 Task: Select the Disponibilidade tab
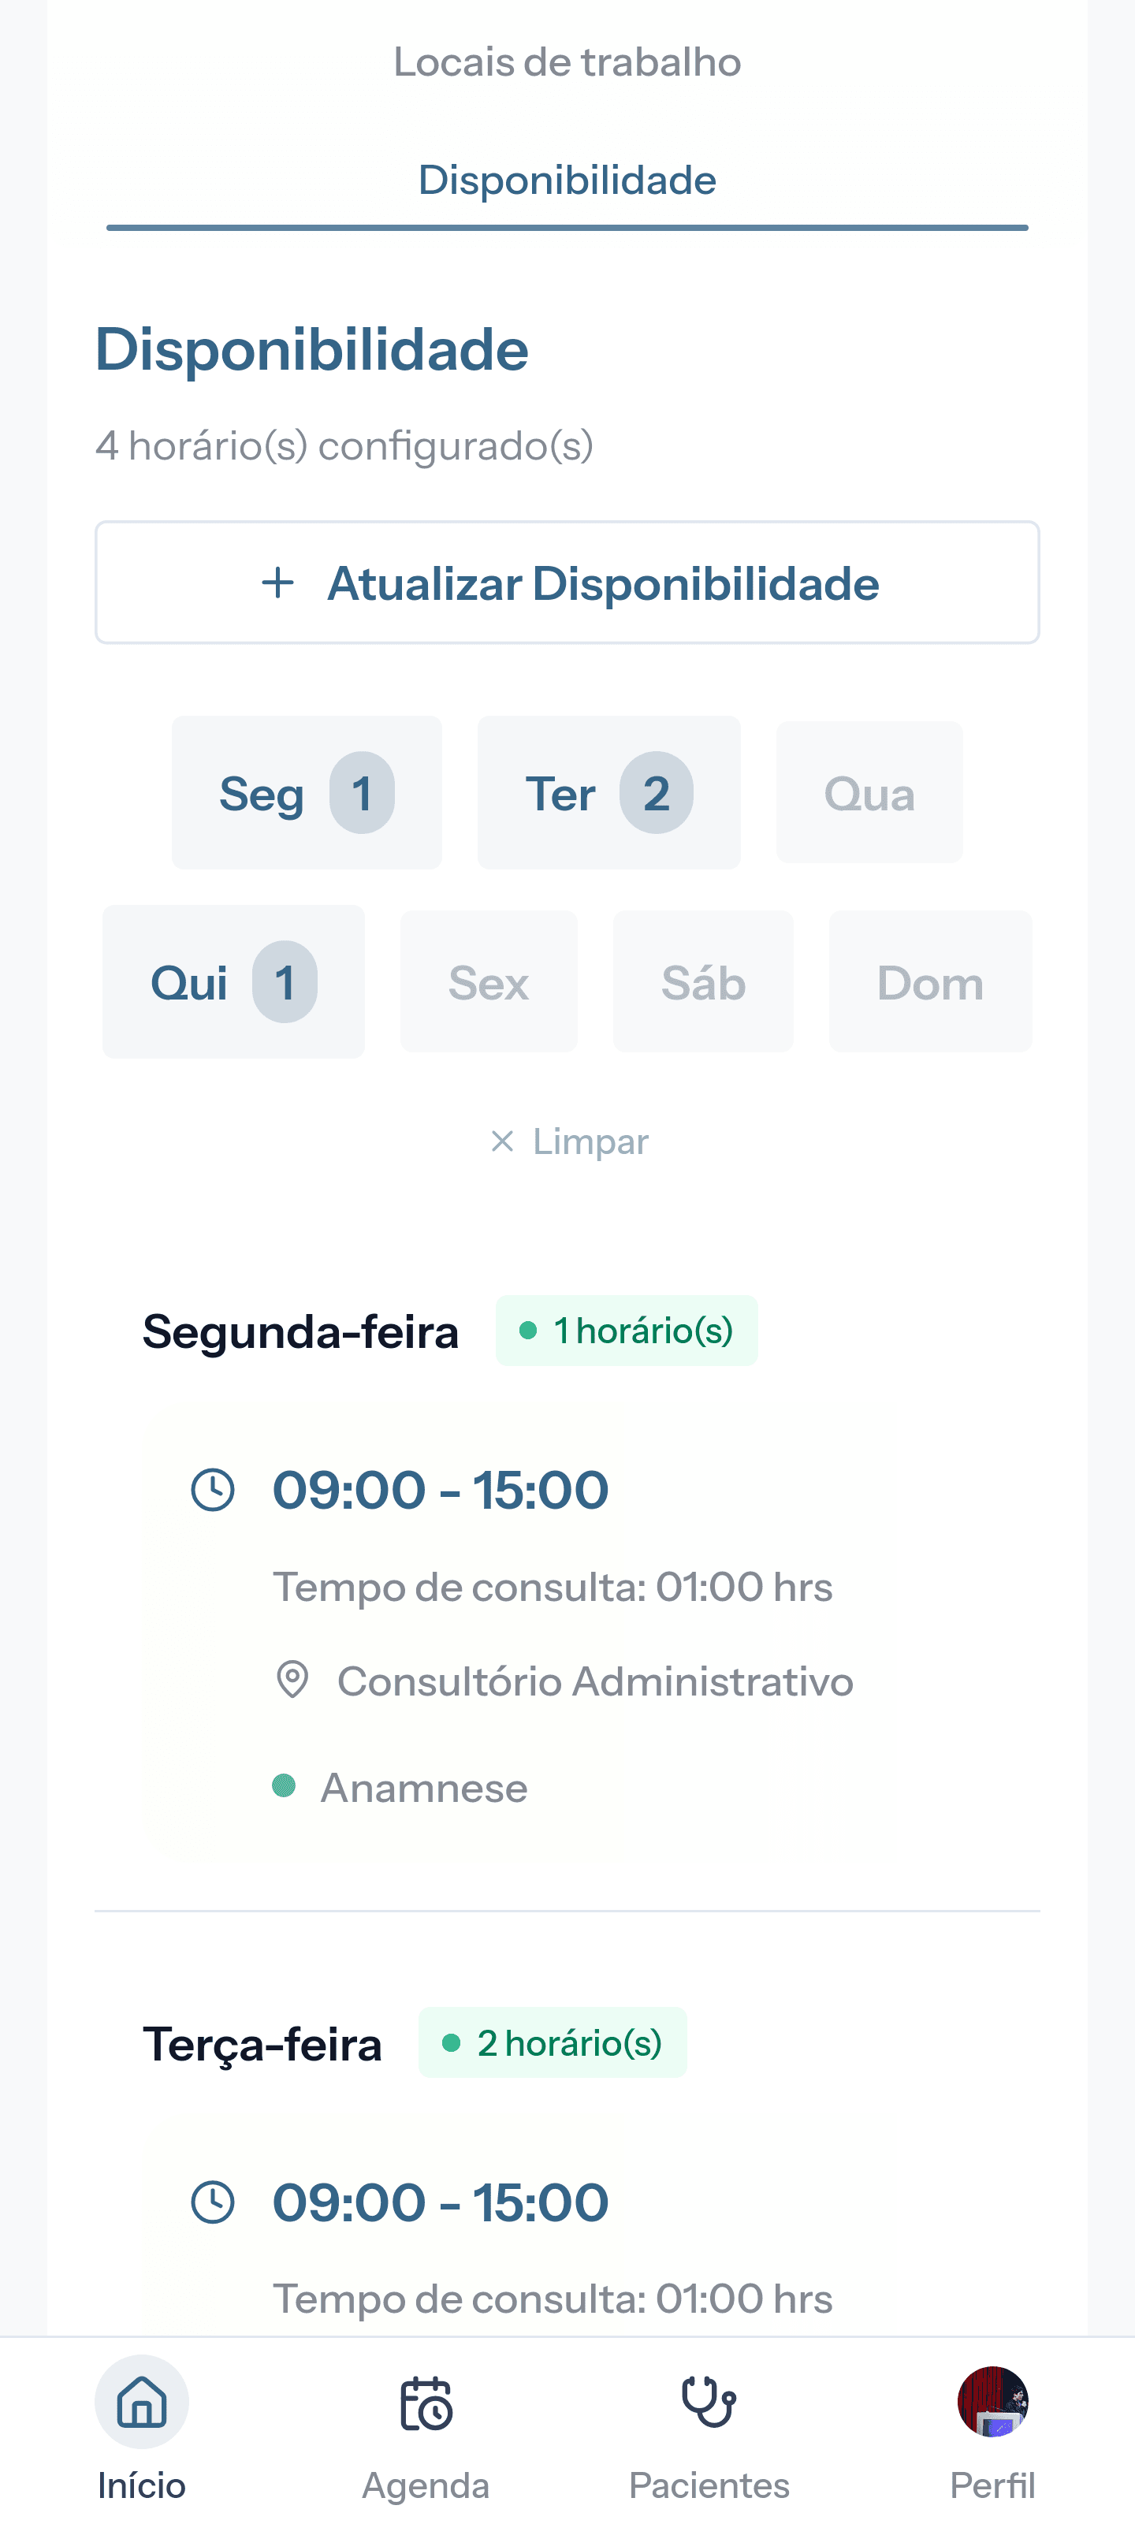(567, 181)
